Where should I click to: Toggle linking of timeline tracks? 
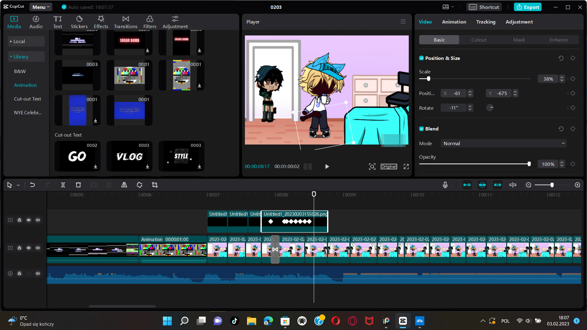pos(497,185)
